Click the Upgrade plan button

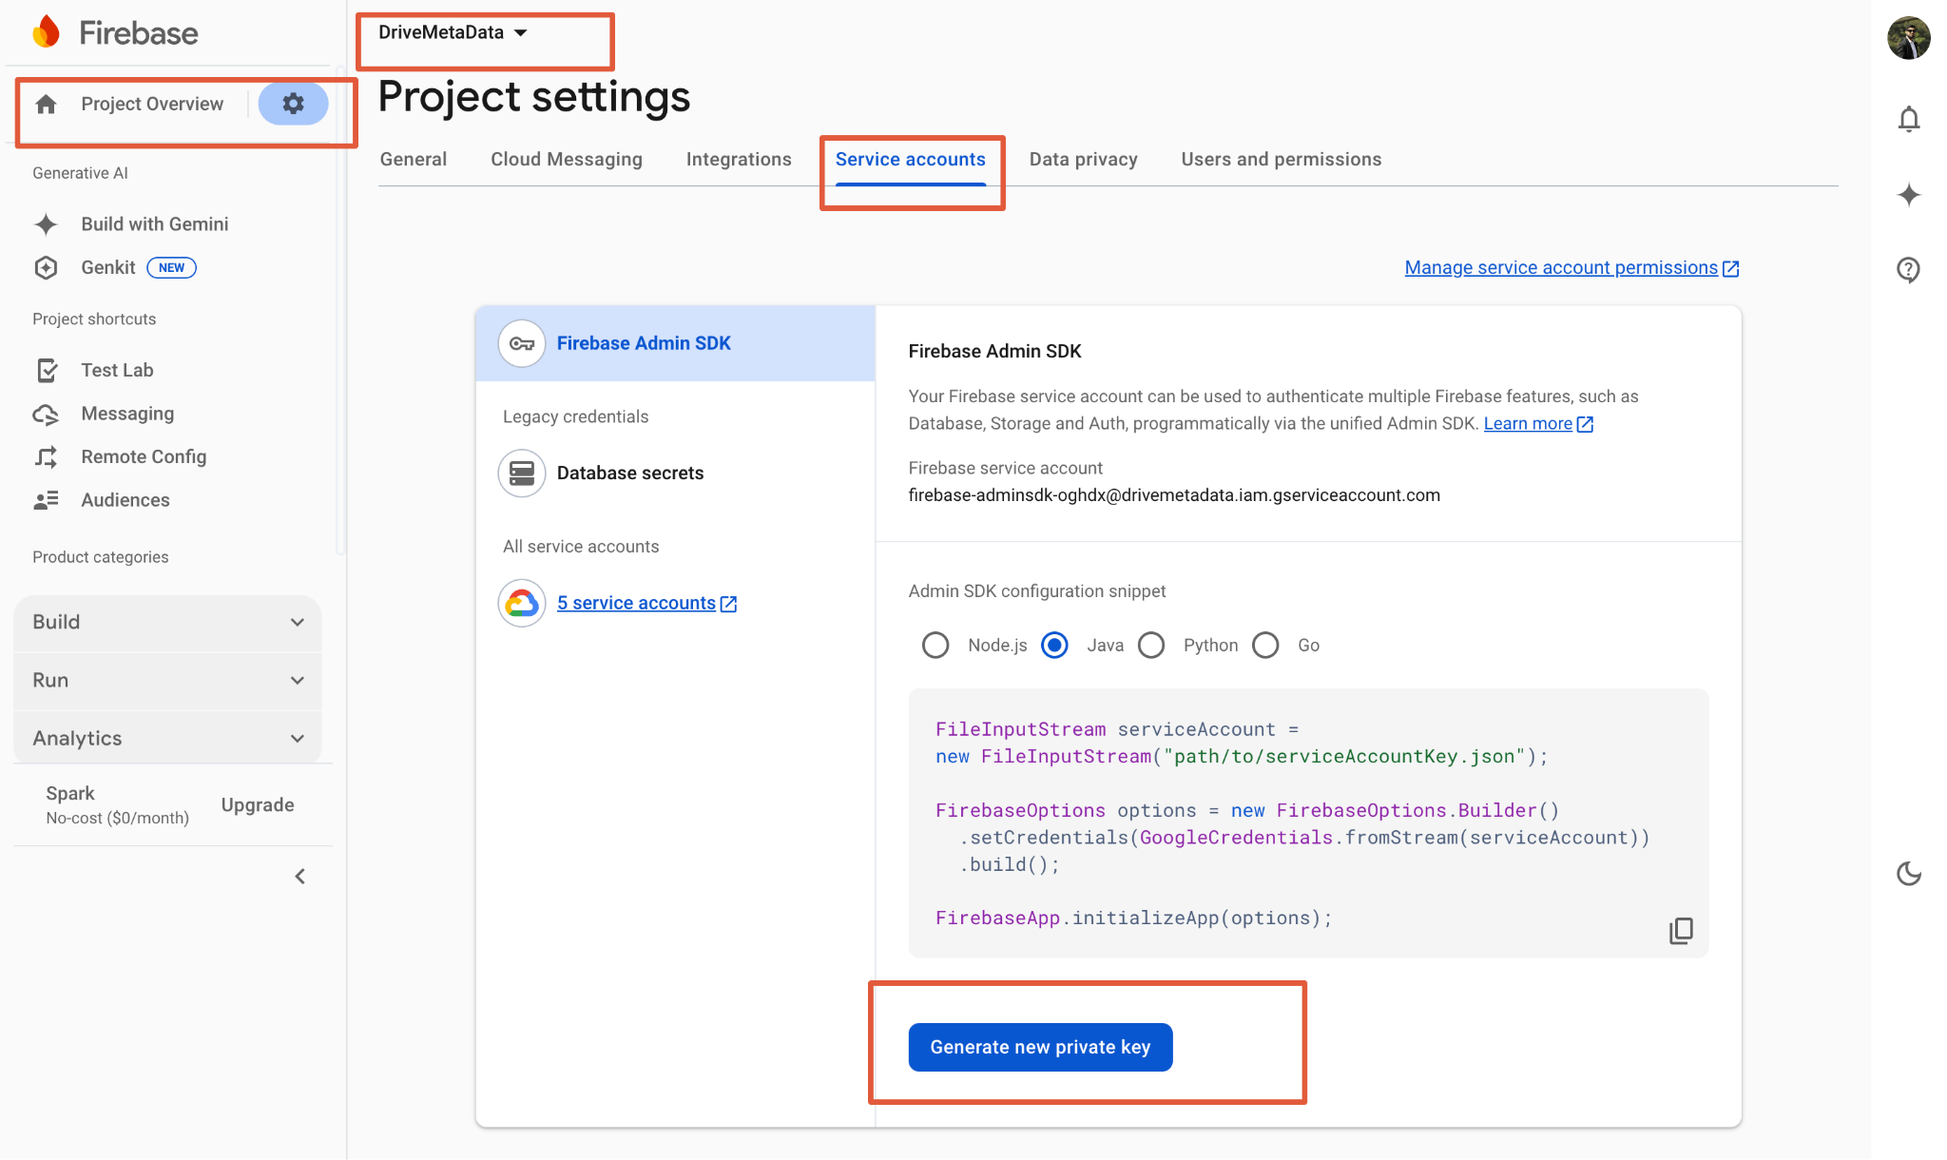[x=258, y=805]
